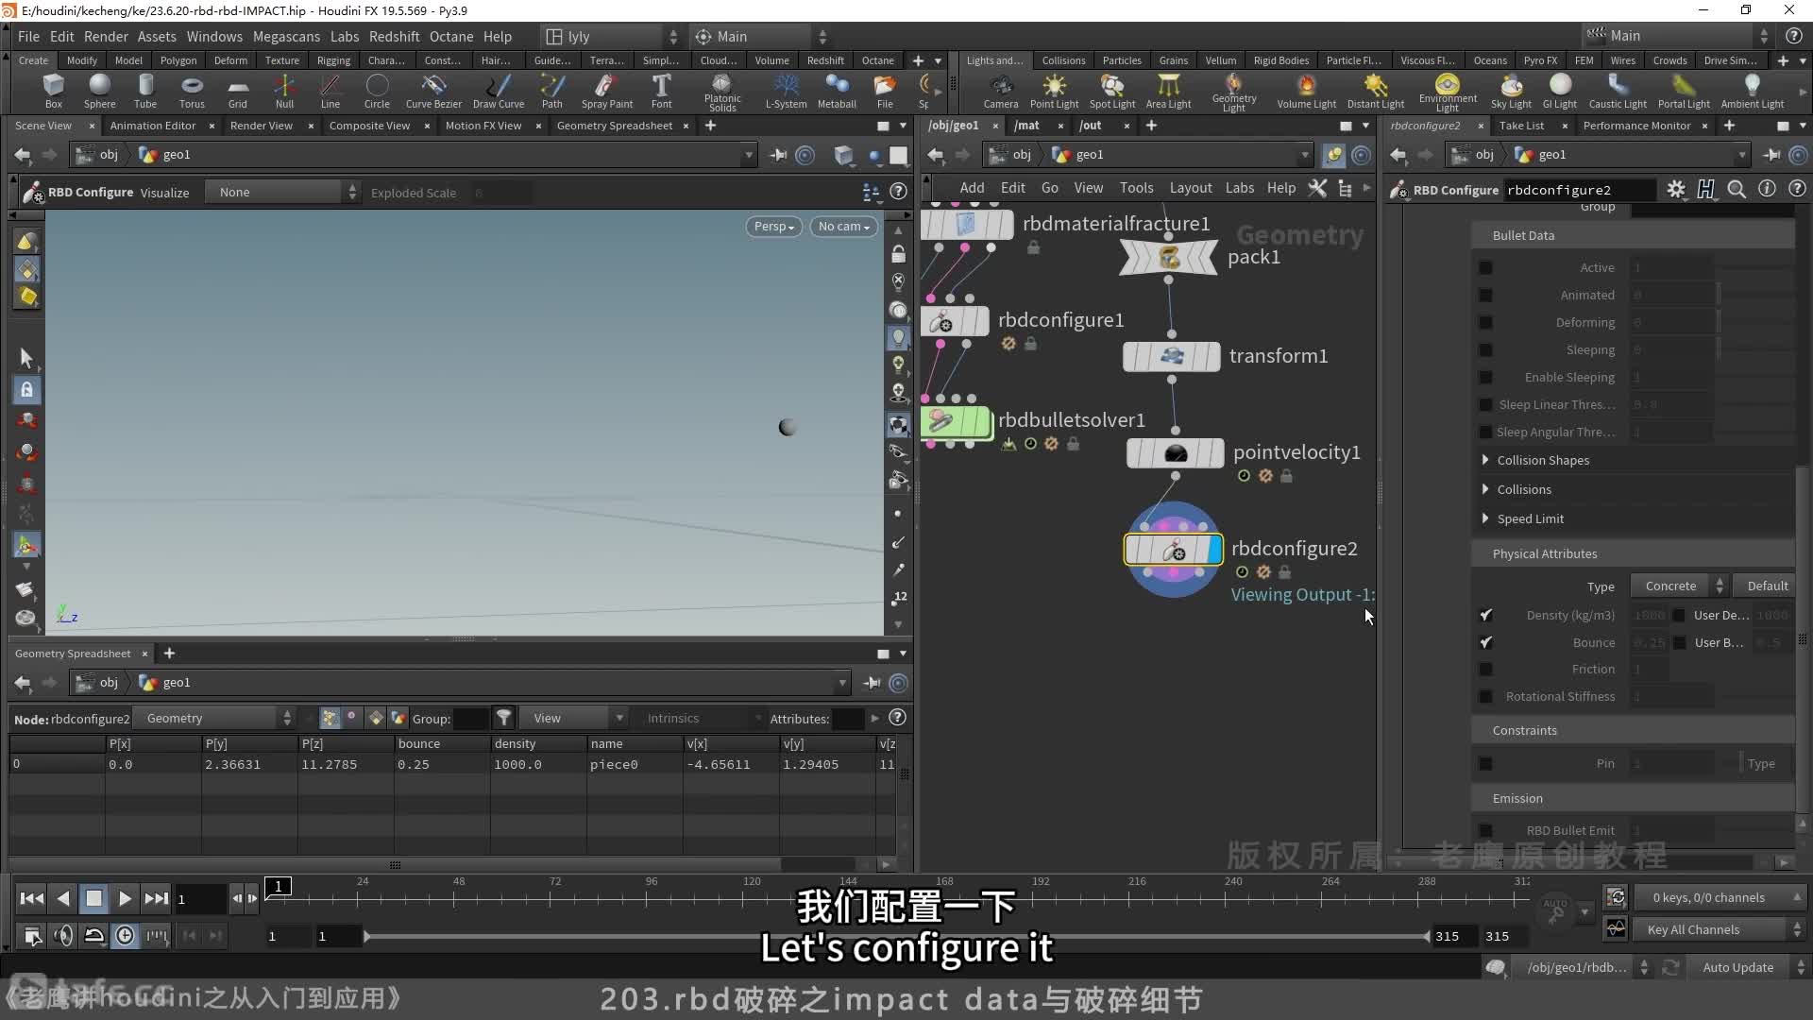1813x1020 pixels.
Task: Enable the Deforming checkbox
Action: click(1485, 323)
